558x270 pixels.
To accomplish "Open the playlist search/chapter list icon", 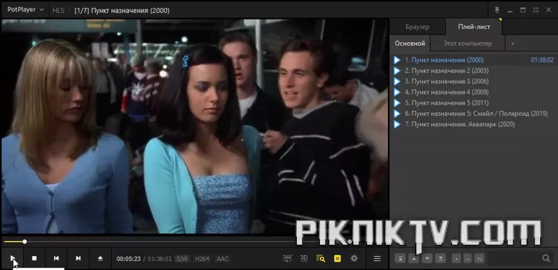I will [321, 259].
